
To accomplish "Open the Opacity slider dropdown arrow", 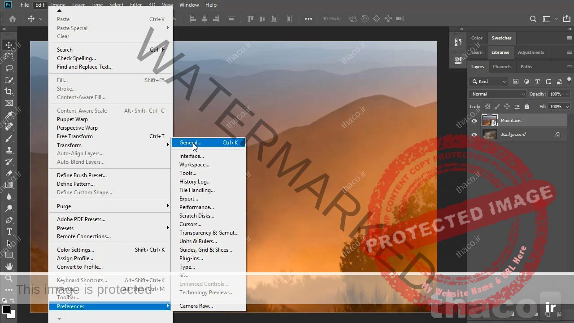I will [x=567, y=94].
